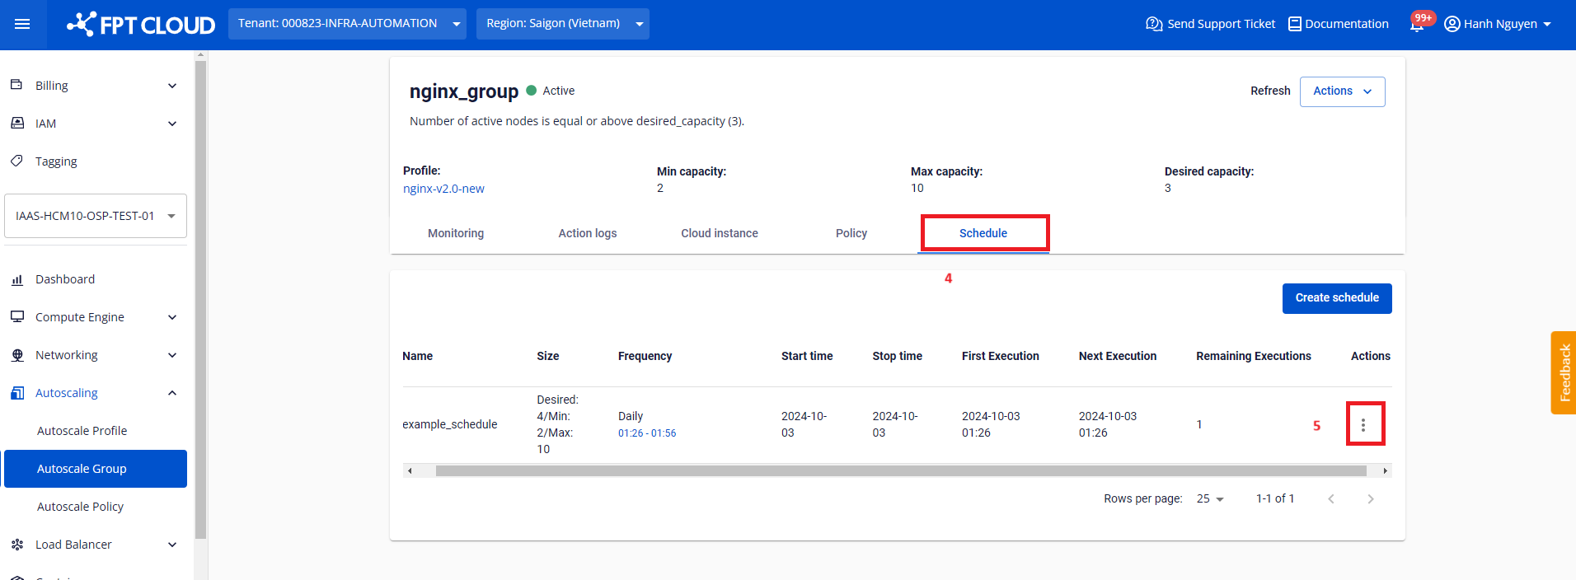This screenshot has width=1576, height=580.
Task: Open the nginx-v2.0-new profile link
Action: (443, 189)
